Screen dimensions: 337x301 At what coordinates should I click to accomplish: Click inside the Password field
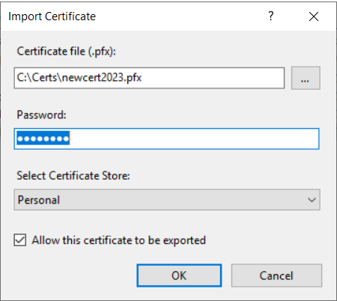(166, 139)
